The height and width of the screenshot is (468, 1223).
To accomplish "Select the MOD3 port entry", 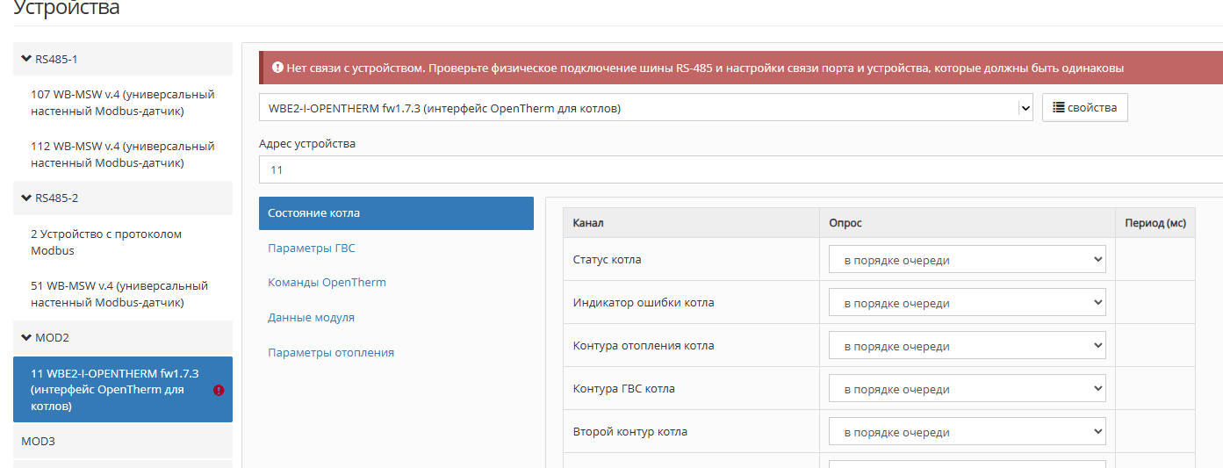I will tap(123, 441).
